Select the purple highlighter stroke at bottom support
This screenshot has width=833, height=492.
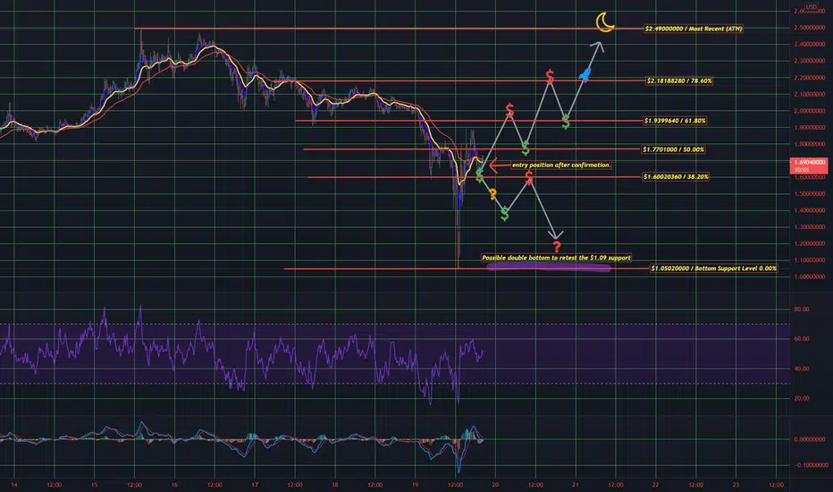click(548, 267)
